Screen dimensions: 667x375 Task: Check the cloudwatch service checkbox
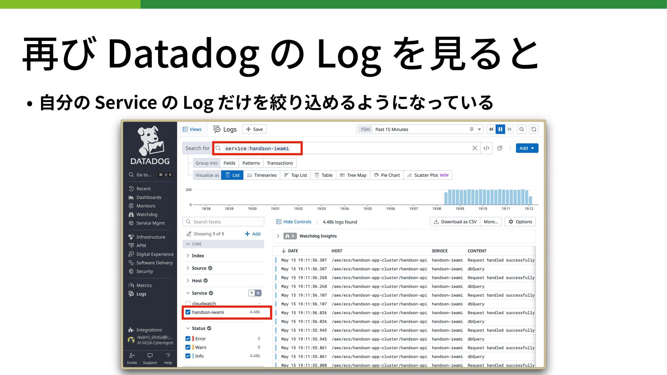click(x=188, y=303)
